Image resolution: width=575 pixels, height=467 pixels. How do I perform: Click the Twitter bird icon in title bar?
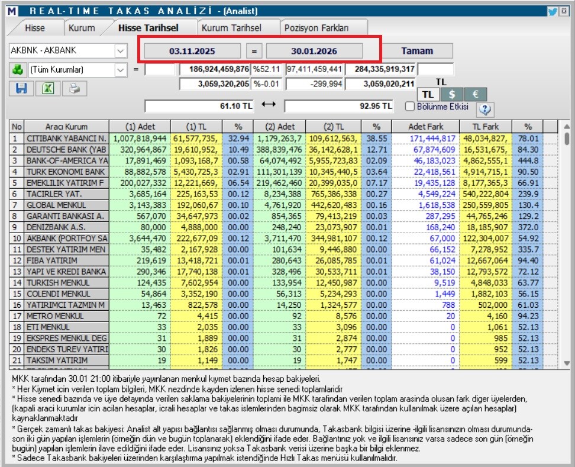552,11
